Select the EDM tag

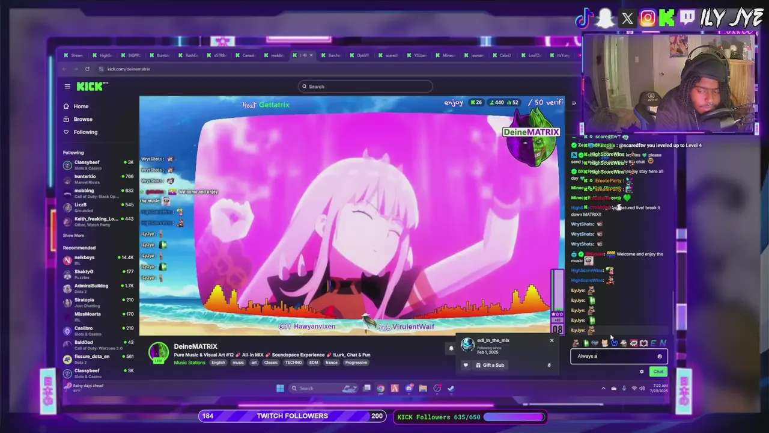(x=314, y=363)
